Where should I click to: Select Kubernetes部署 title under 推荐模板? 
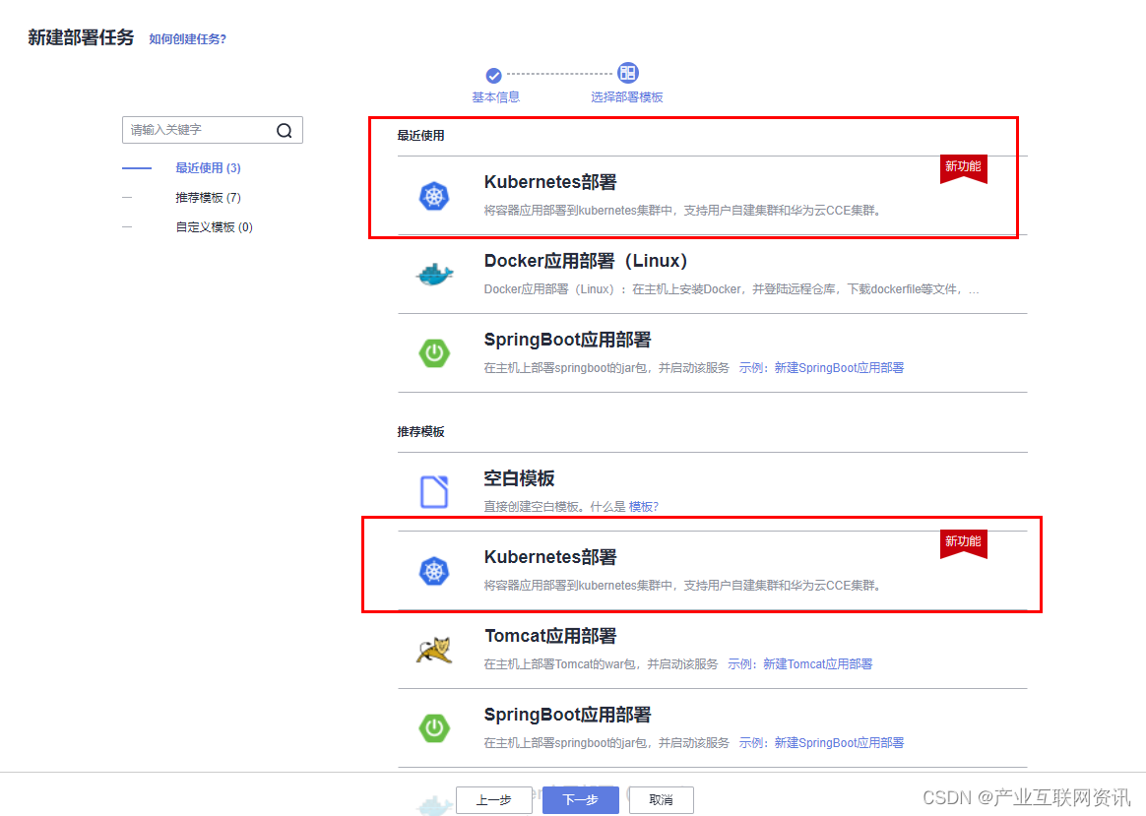[x=550, y=557]
